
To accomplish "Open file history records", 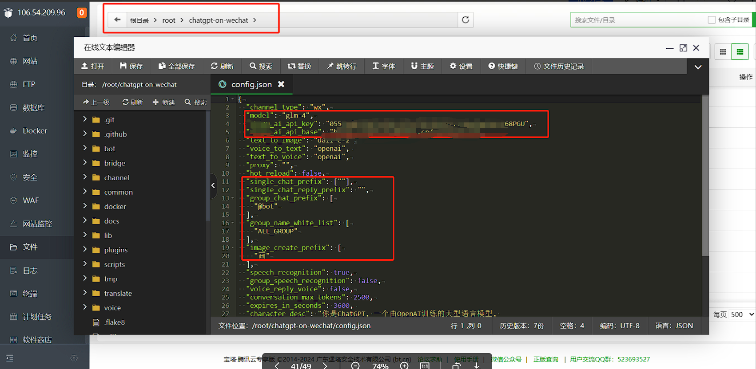I will [559, 66].
